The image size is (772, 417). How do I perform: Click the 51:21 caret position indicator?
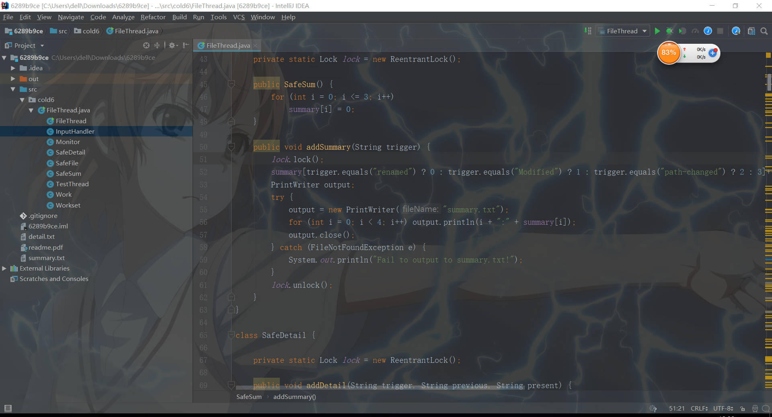click(677, 408)
